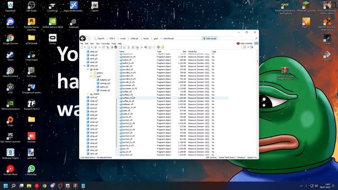Screen dimensions: 338x190
Task: Open the OpenIV desktop shortcut
Action: (95, 6)
